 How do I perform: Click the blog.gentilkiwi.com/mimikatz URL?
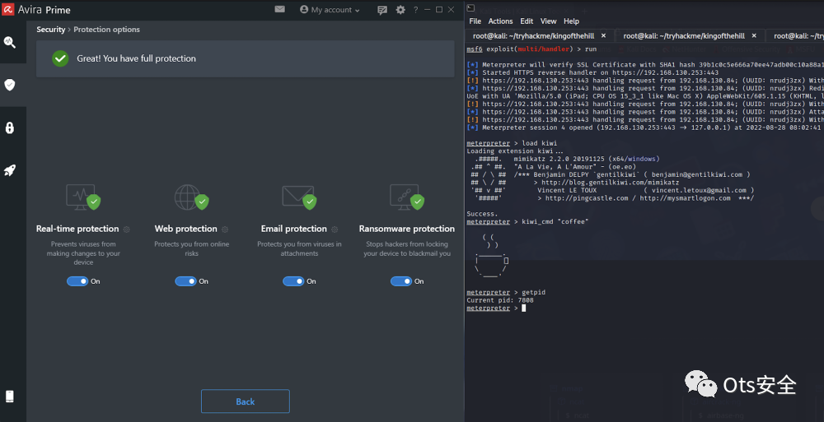pos(610,183)
